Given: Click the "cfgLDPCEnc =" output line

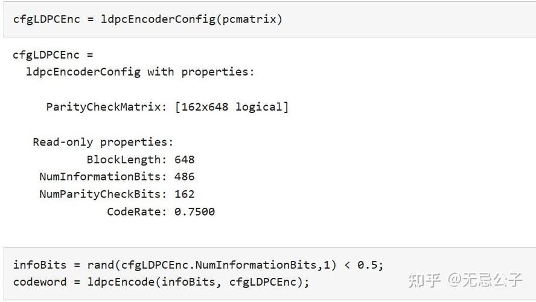Looking at the screenshot, I should (53, 55).
